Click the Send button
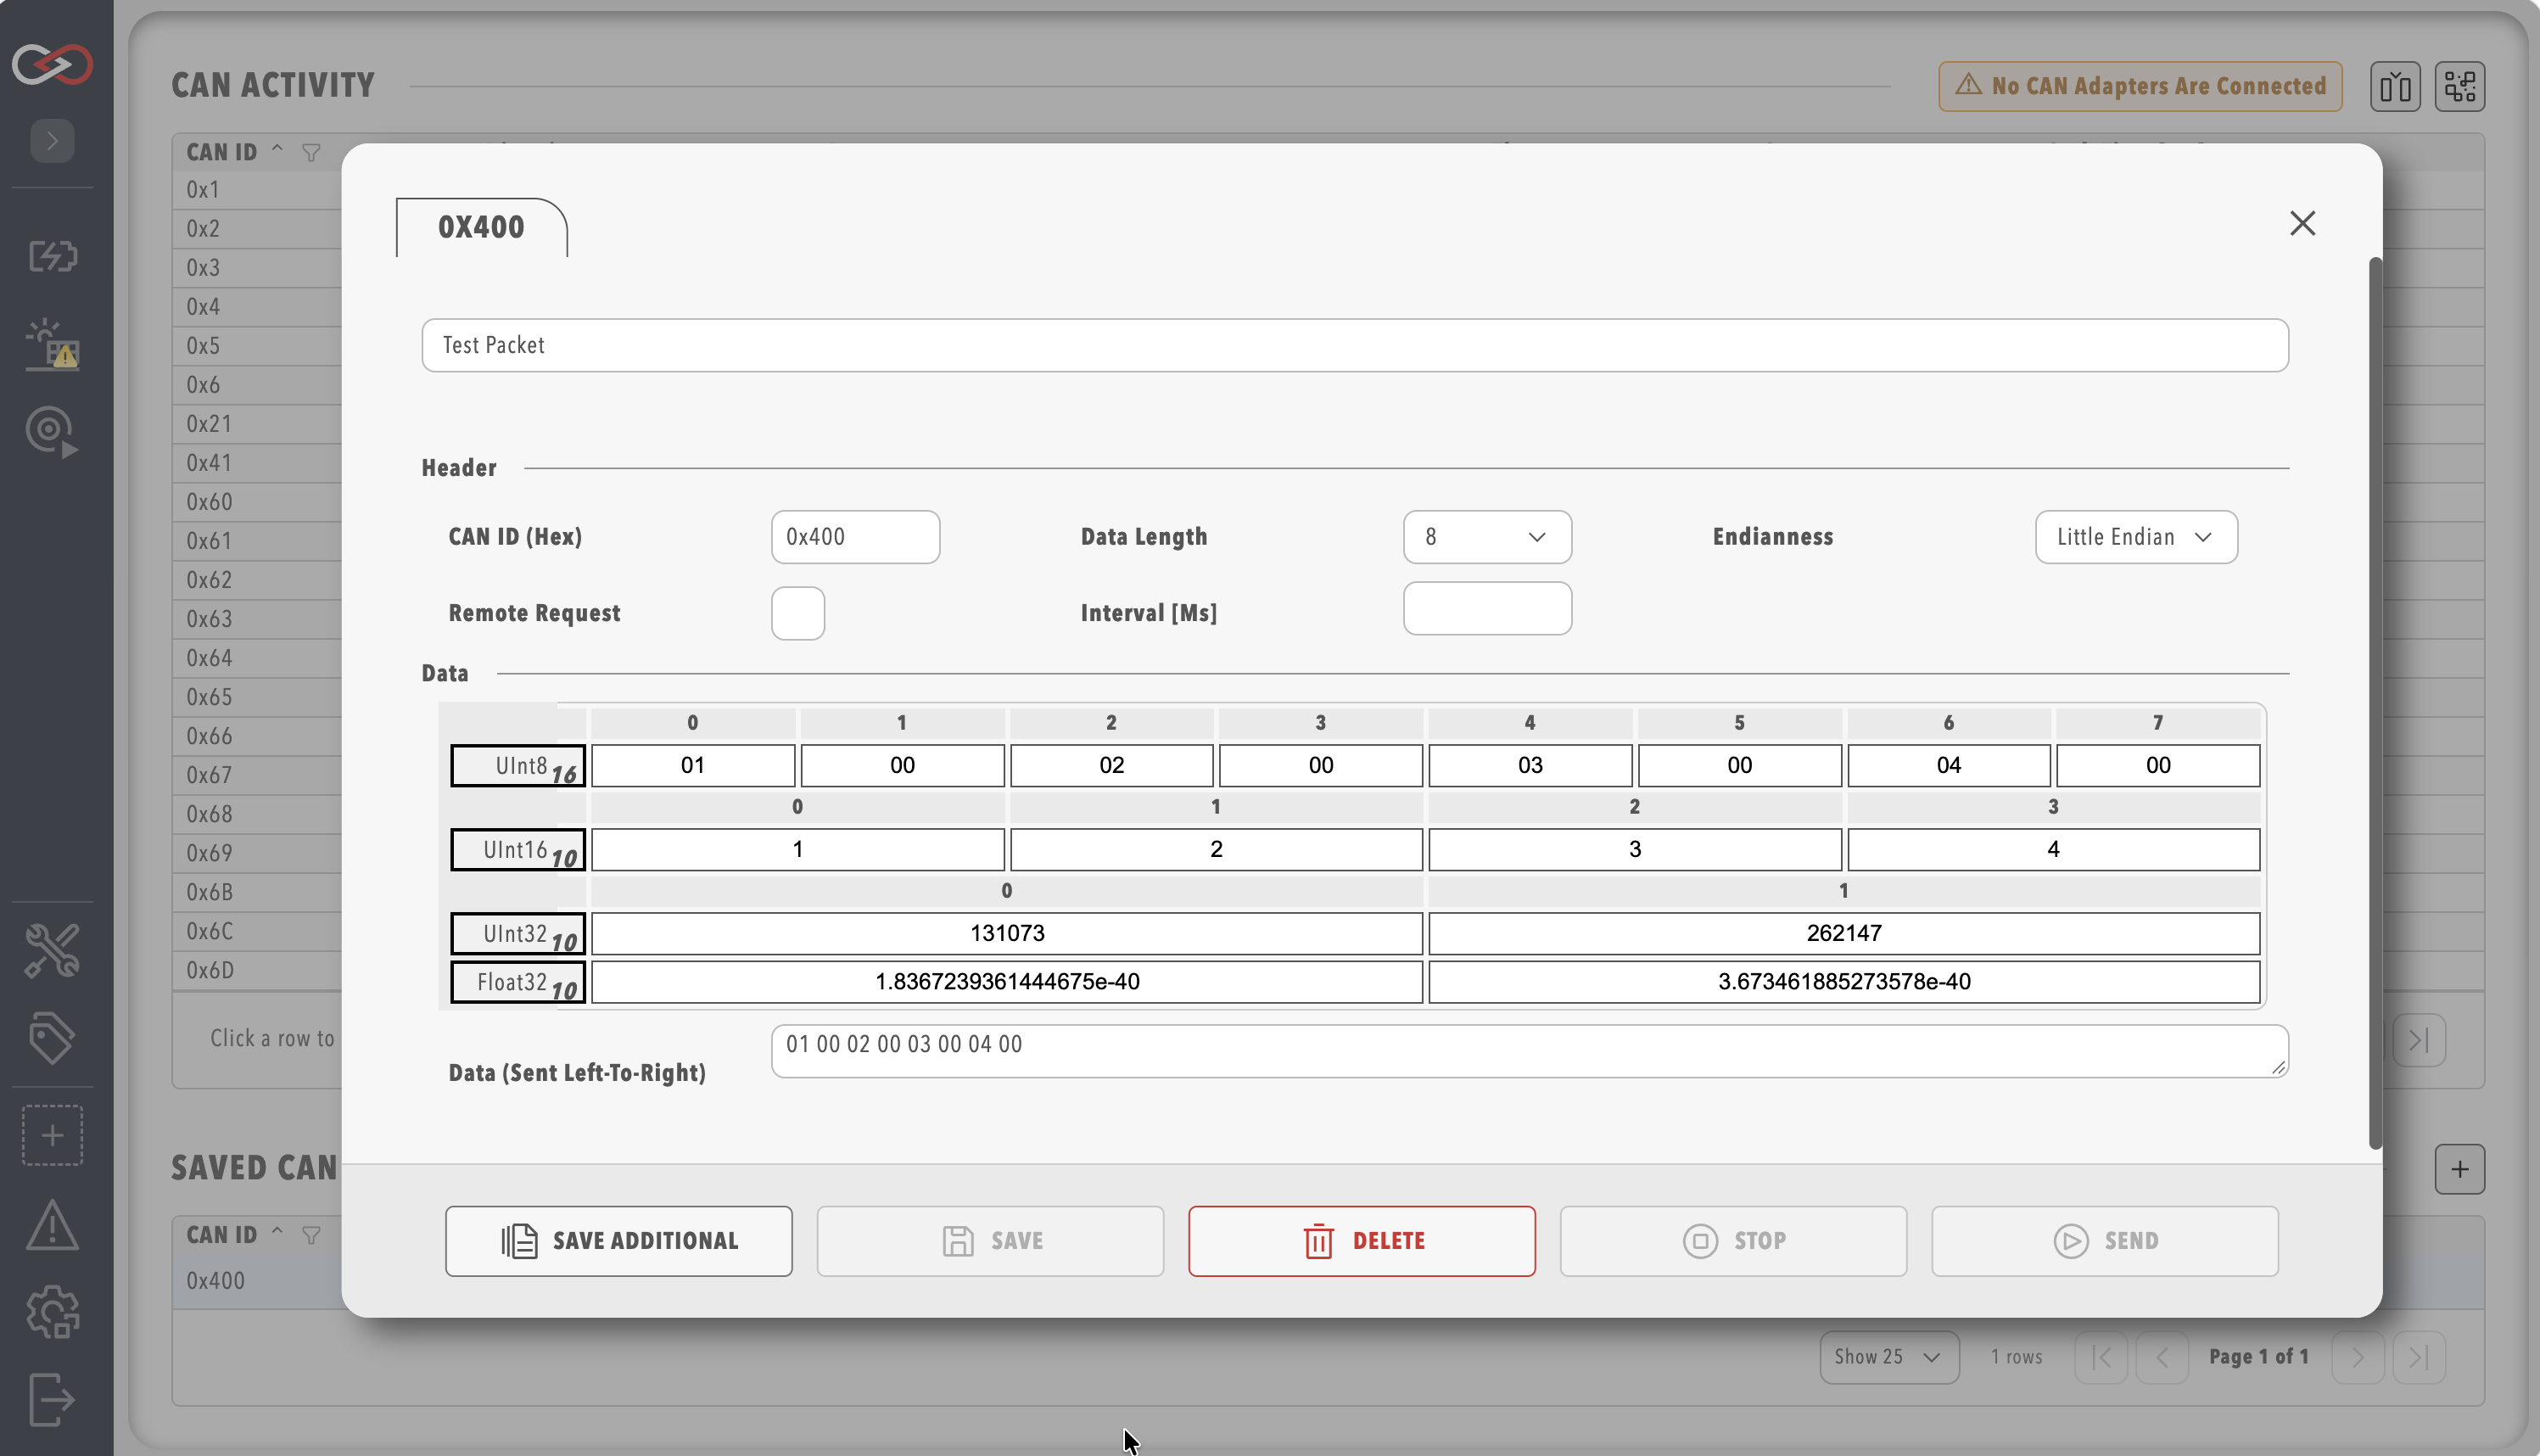 click(2105, 1241)
